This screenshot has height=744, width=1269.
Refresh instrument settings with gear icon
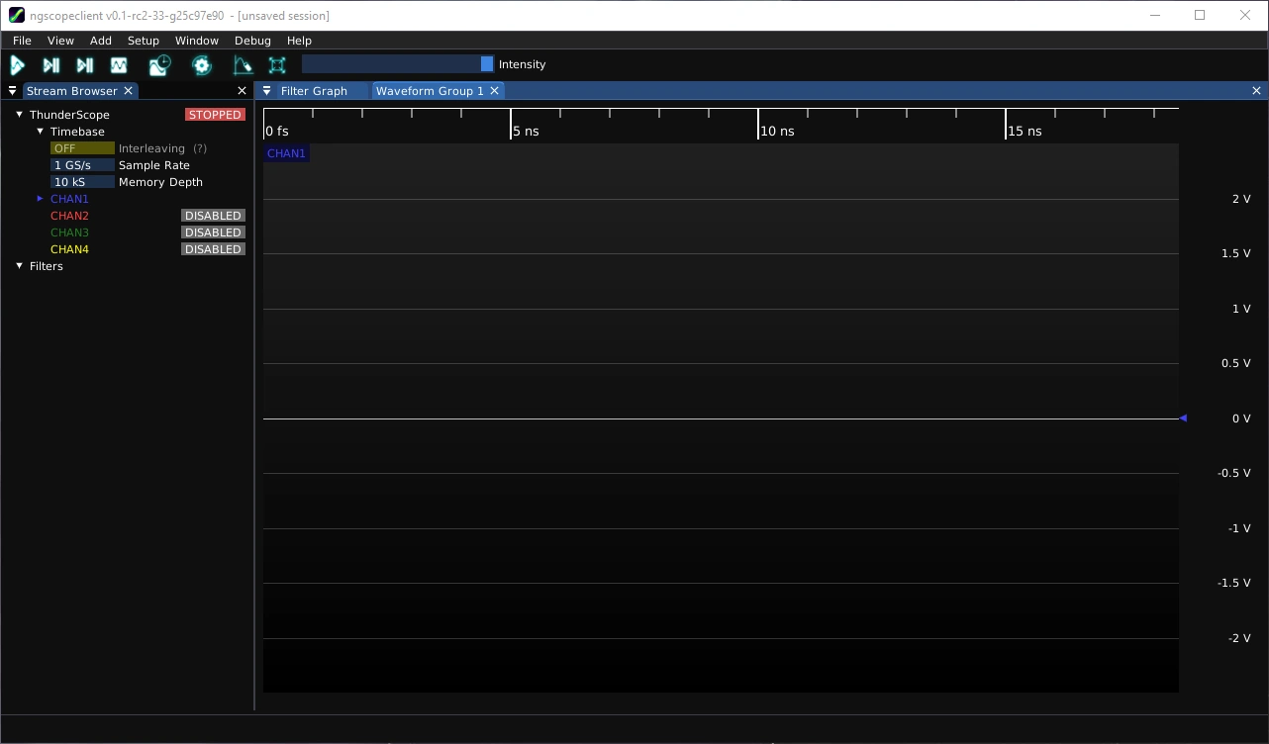tap(201, 64)
